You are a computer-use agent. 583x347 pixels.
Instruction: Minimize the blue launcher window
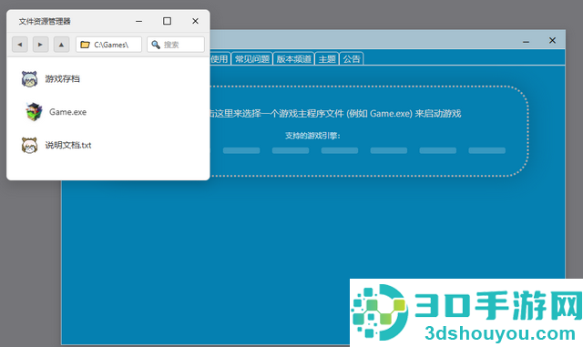coord(526,41)
